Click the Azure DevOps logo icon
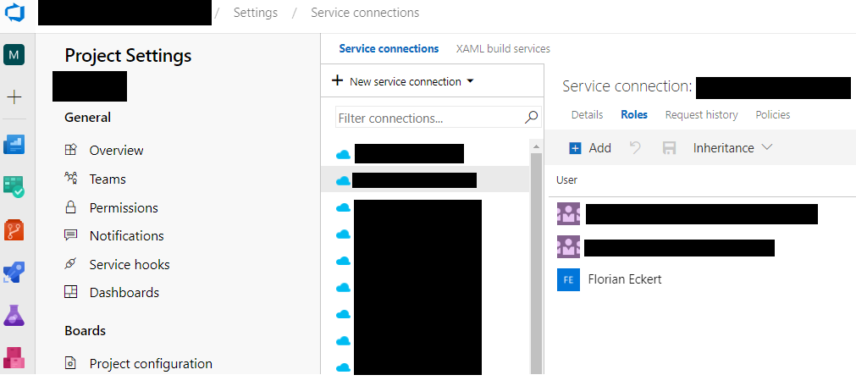This screenshot has height=386, width=856. [x=14, y=14]
